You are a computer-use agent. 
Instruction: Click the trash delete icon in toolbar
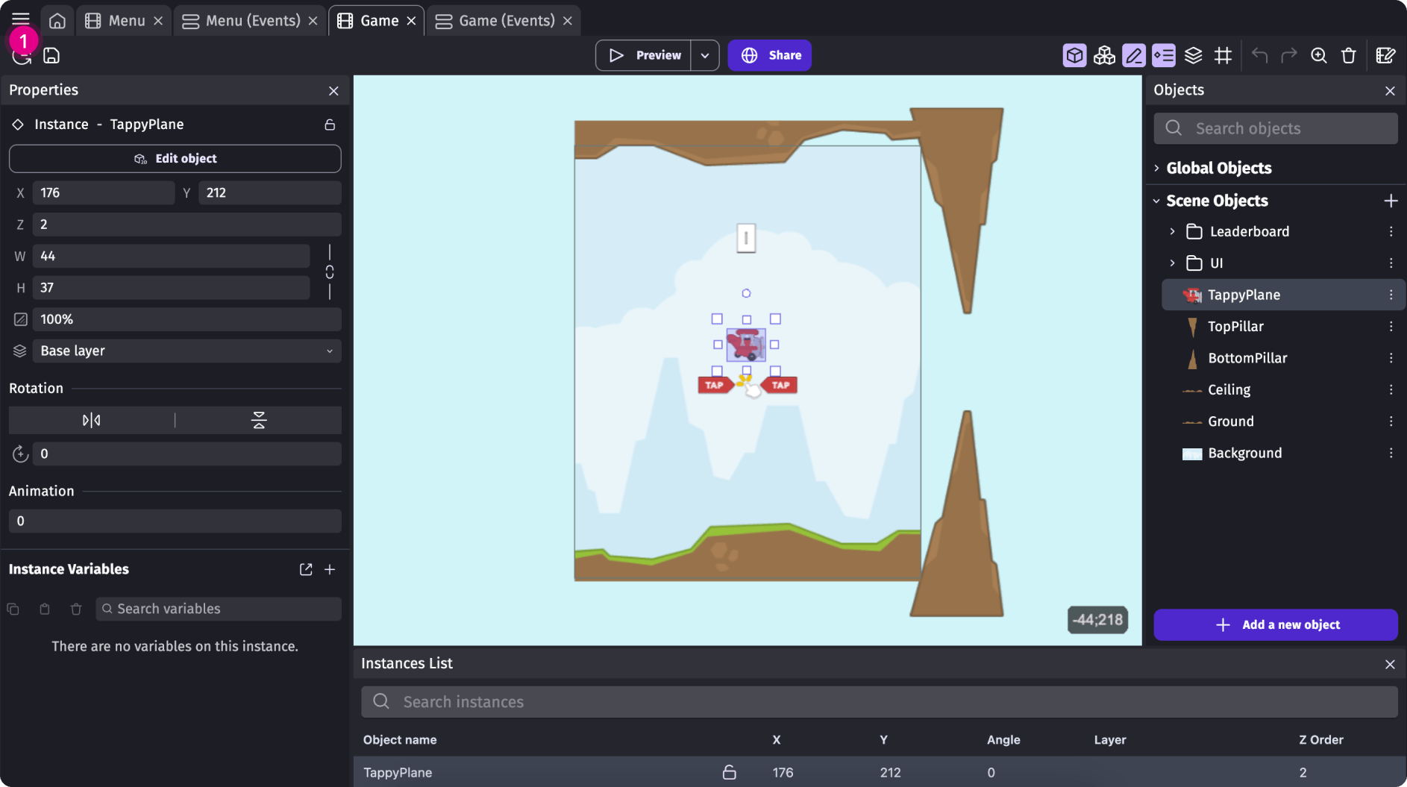point(1348,55)
